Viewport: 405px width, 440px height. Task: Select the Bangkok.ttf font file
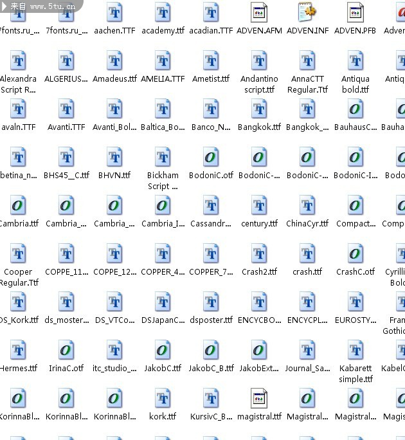[x=259, y=109]
